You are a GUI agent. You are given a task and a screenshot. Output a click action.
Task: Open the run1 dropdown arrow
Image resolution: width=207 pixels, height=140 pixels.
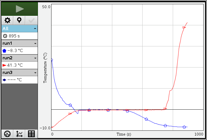click(x=35, y=44)
